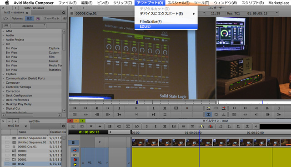Toggle the checkmark next to Composer setting
The width and height of the screenshot is (291, 167).
[4, 83]
